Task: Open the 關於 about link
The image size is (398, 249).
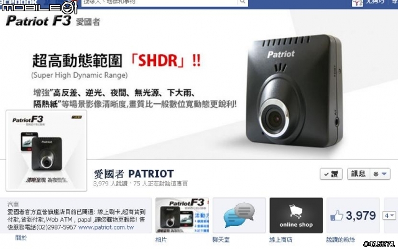Action: pyautogui.click(x=21, y=238)
